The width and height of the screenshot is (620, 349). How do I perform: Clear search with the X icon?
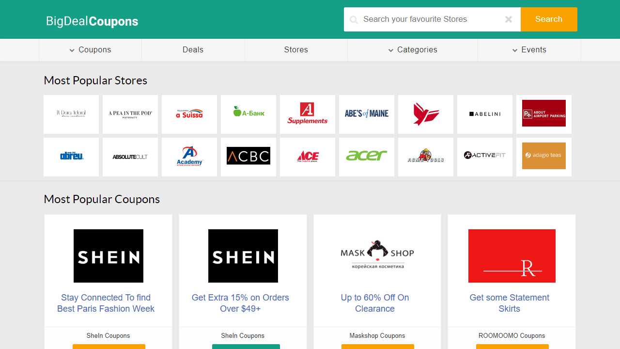(509, 19)
